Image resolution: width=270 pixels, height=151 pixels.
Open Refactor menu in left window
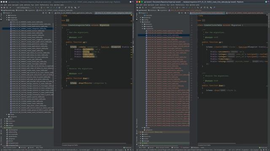pyautogui.click(x=27, y=5)
